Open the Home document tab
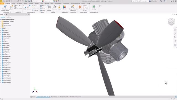Screen dimensions: 177x100 coord(33,97)
